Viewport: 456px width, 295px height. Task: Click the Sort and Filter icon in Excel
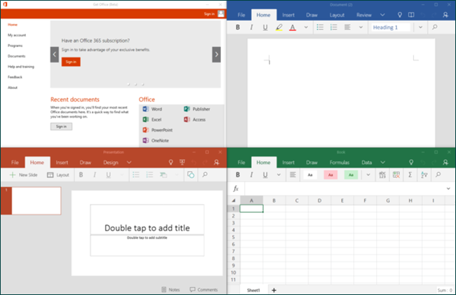tap(423, 174)
